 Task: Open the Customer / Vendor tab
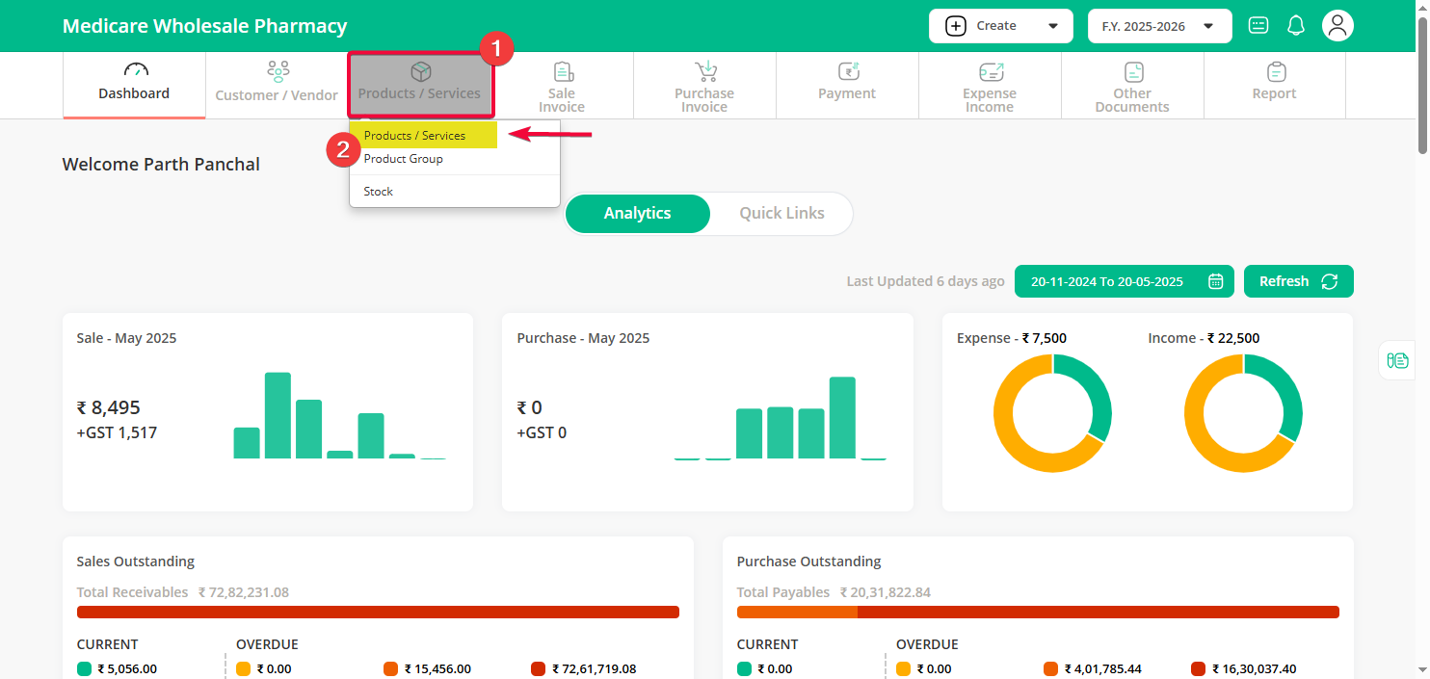pos(277,85)
